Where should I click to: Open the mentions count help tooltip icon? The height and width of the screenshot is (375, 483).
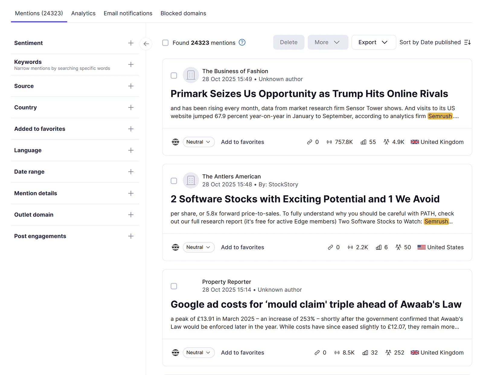(x=242, y=43)
